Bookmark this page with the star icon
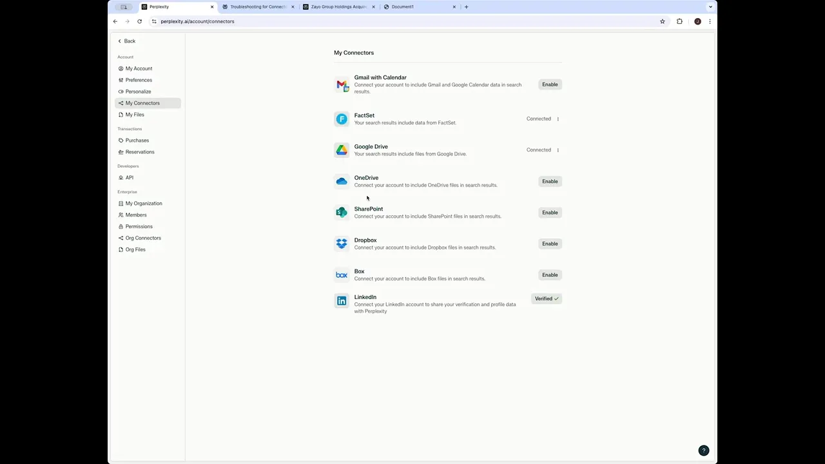825x464 pixels. pos(662,21)
